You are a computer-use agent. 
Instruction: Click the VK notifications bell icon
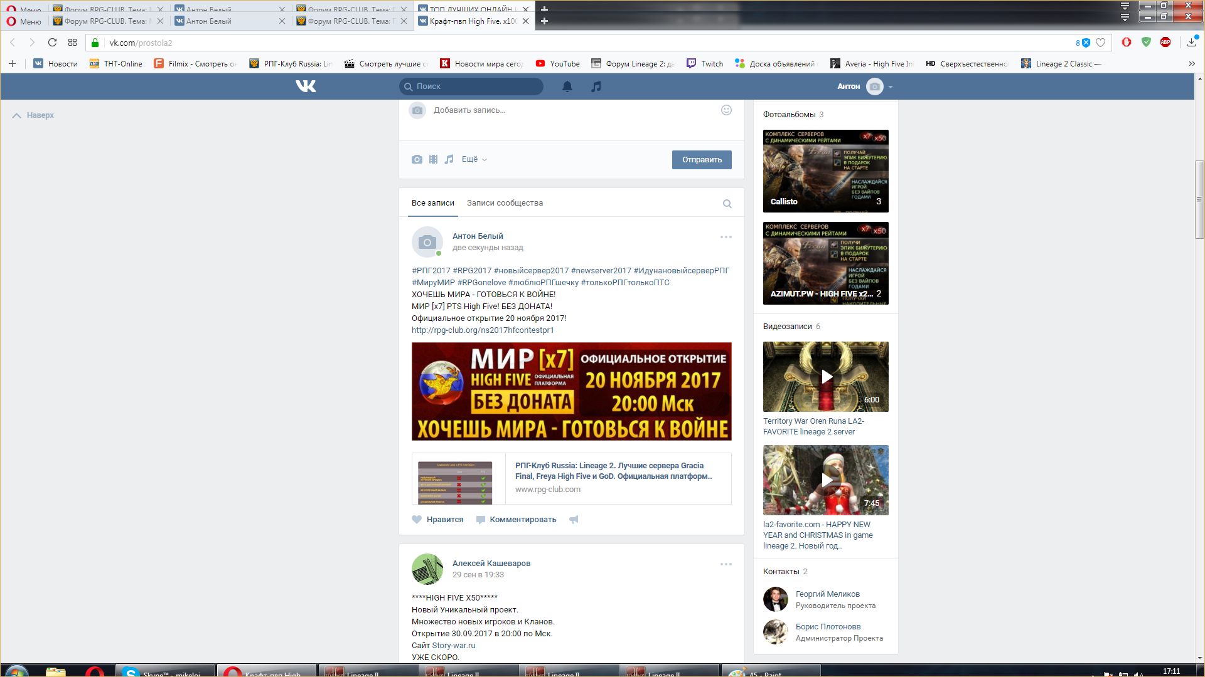point(567,87)
